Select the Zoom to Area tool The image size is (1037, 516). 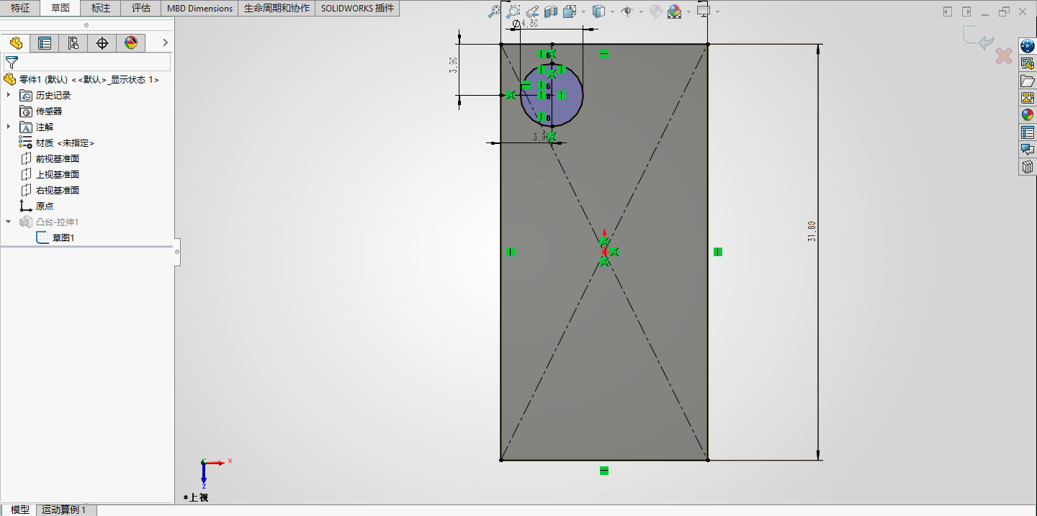[x=513, y=12]
